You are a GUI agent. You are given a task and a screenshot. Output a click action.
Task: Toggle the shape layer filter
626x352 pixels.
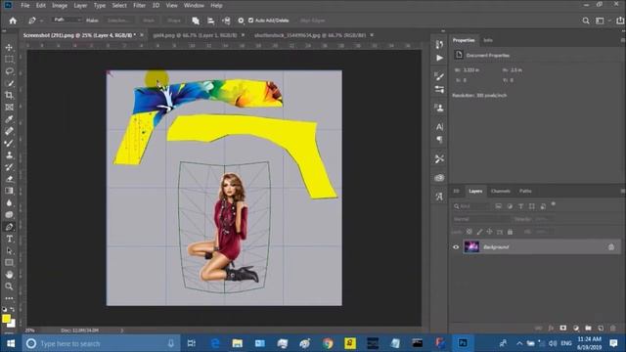(532, 206)
